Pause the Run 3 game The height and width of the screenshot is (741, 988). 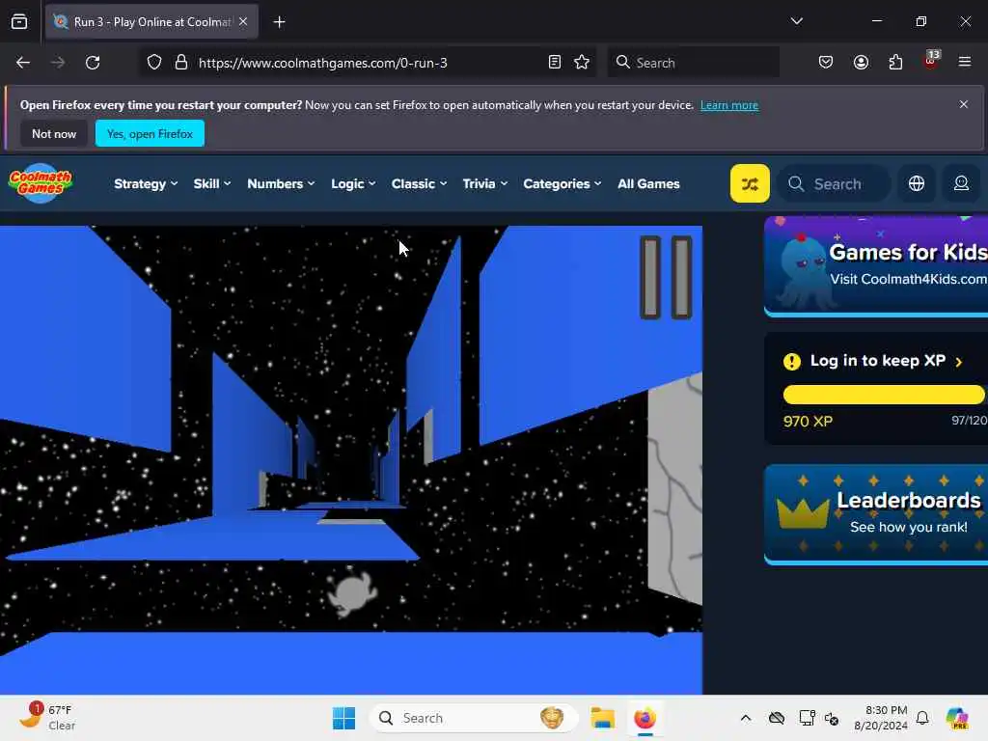pos(666,277)
